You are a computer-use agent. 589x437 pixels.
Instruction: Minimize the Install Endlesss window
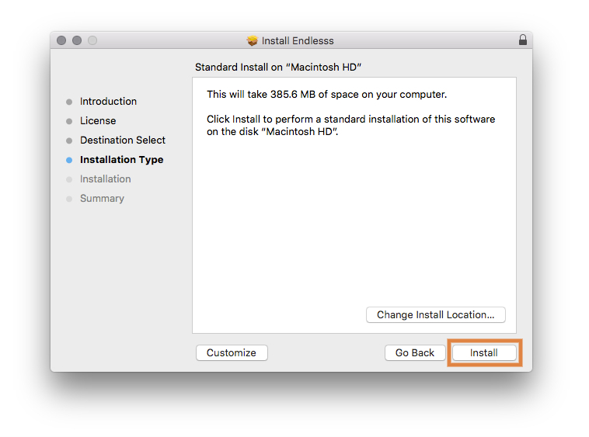(x=77, y=40)
